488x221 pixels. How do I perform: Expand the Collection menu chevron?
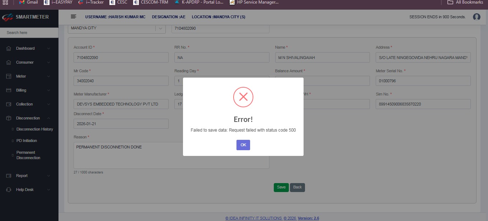(x=48, y=104)
